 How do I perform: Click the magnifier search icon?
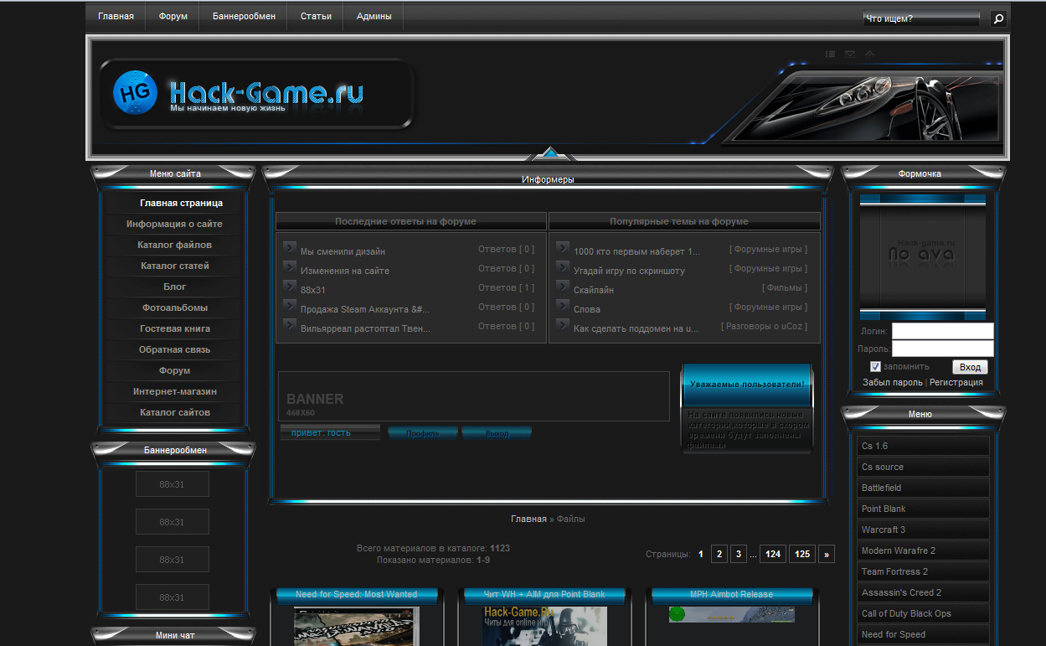coord(998,18)
